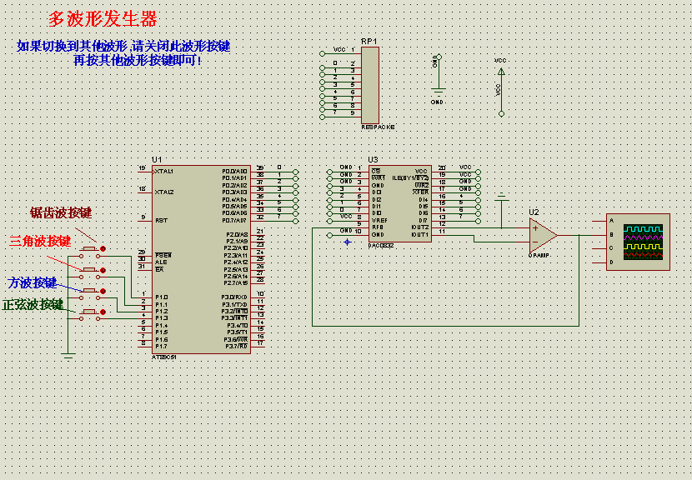Click the 三角波按键 label
The height and width of the screenshot is (480, 692).
pos(40,242)
